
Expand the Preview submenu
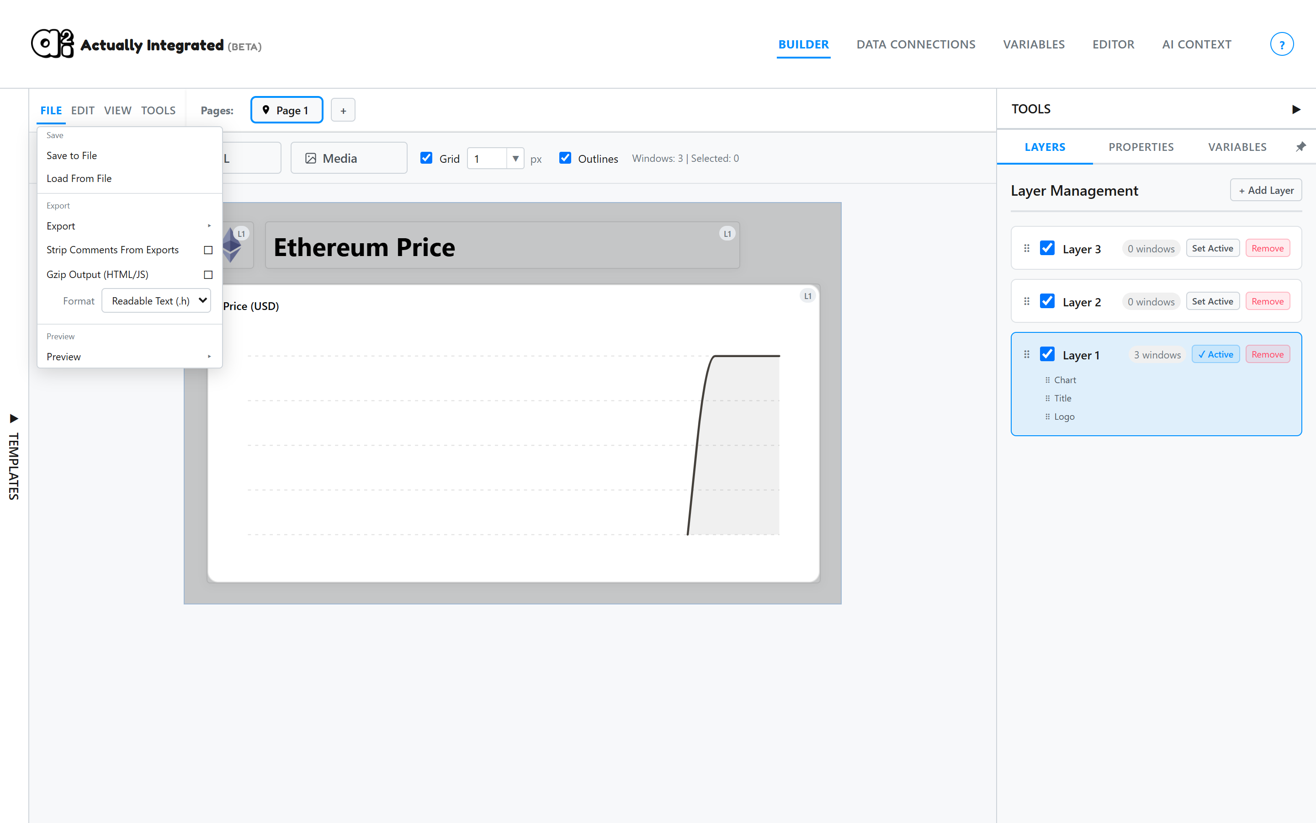point(129,357)
